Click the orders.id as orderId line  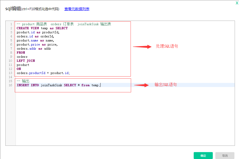point(35,36)
